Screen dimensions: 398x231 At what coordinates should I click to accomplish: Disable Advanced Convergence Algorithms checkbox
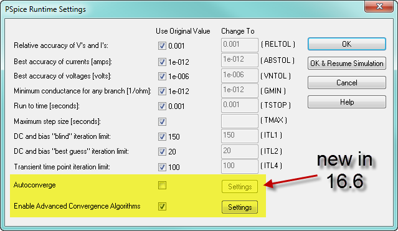coord(162,206)
